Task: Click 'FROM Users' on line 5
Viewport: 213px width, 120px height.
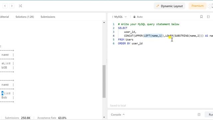Action: (126, 40)
